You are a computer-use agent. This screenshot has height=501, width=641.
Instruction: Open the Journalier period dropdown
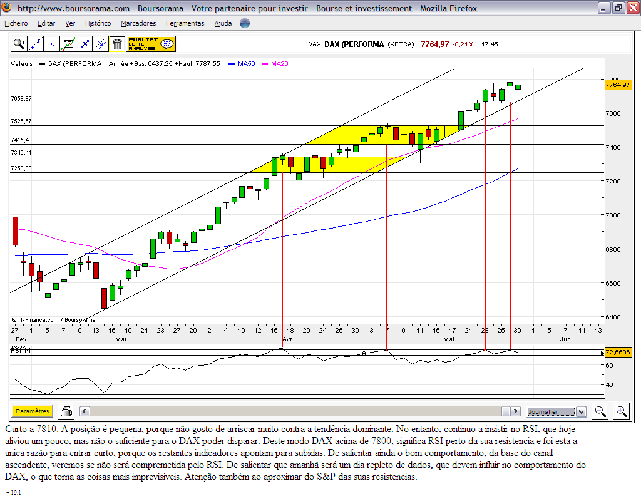point(556,411)
